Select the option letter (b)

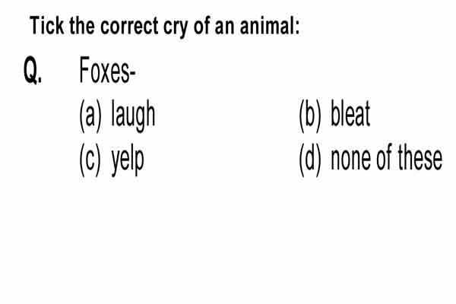(311, 116)
